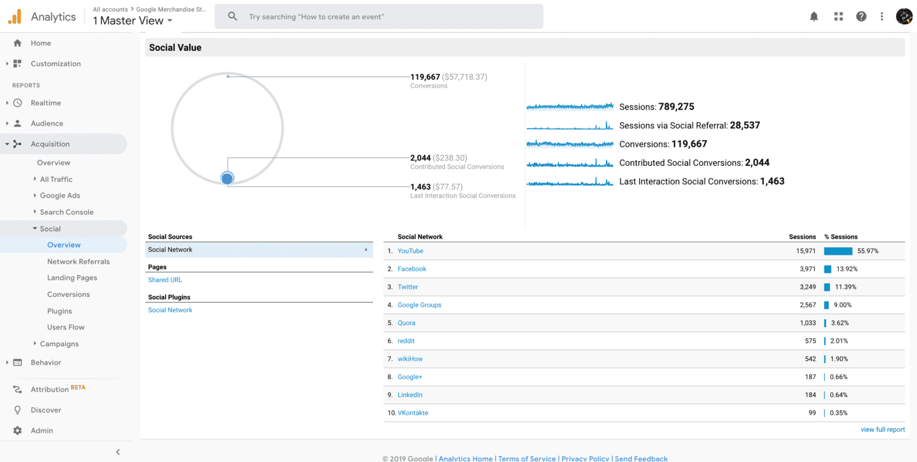Click the Admin gear icon
The height and width of the screenshot is (462, 917).
(17, 430)
